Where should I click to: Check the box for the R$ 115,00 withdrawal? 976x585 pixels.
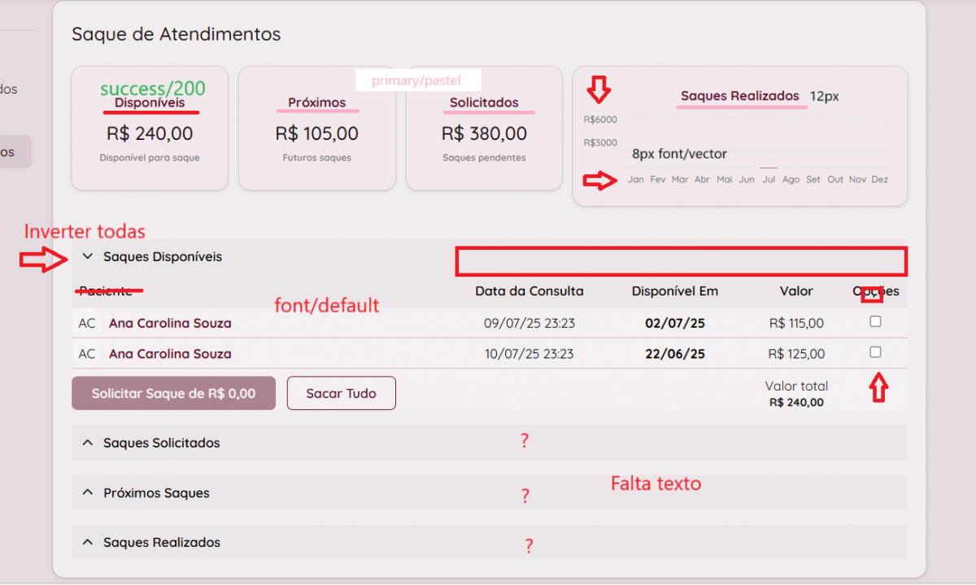(875, 321)
